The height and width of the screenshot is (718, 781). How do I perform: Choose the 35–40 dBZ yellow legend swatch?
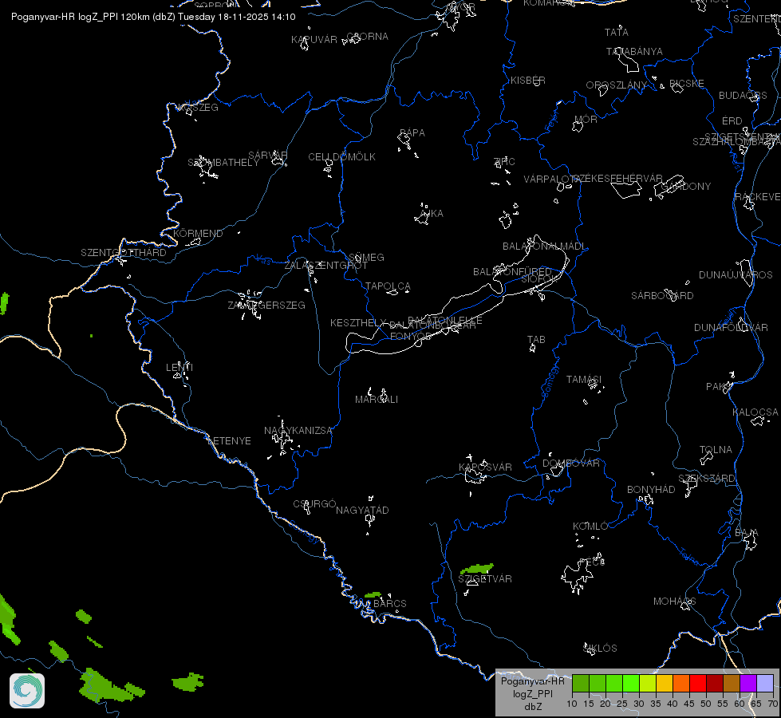(665, 683)
